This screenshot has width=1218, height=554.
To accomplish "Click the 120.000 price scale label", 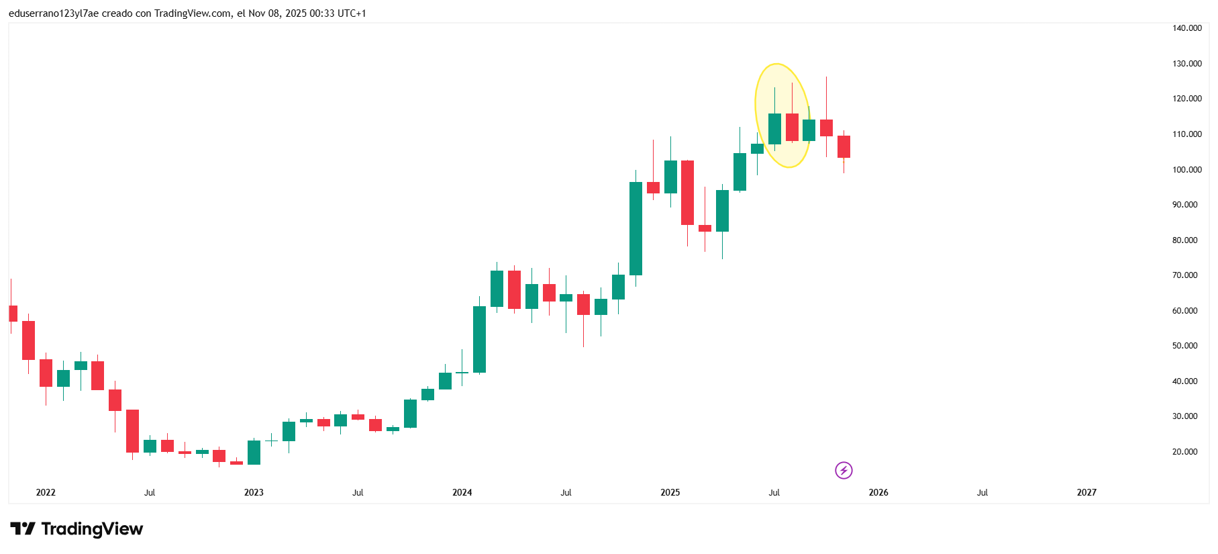I will (1186, 99).
